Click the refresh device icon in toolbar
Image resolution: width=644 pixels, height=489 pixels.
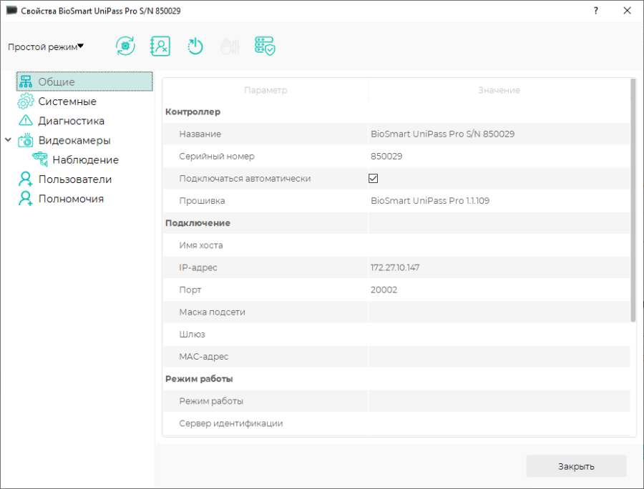pyautogui.click(x=125, y=46)
